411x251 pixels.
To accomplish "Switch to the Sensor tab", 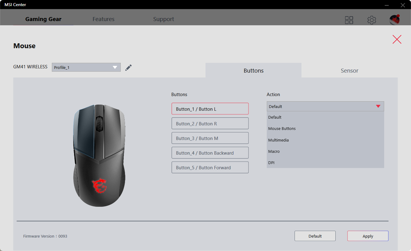I will pos(349,70).
